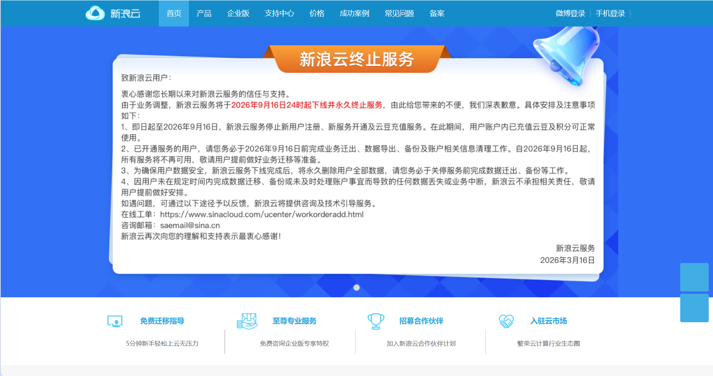Click the premium professional service icon

click(247, 321)
